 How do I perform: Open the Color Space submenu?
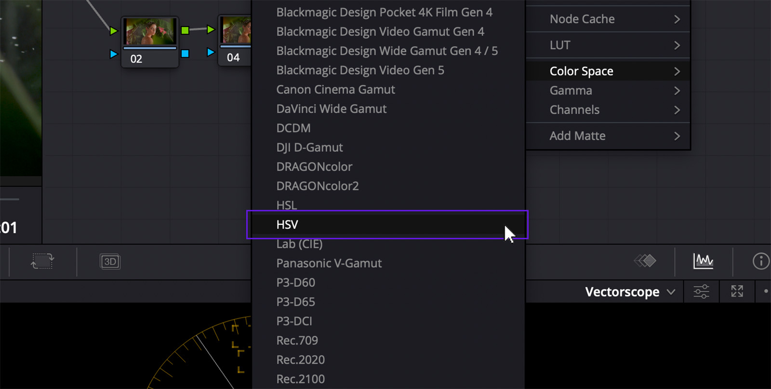(x=608, y=71)
